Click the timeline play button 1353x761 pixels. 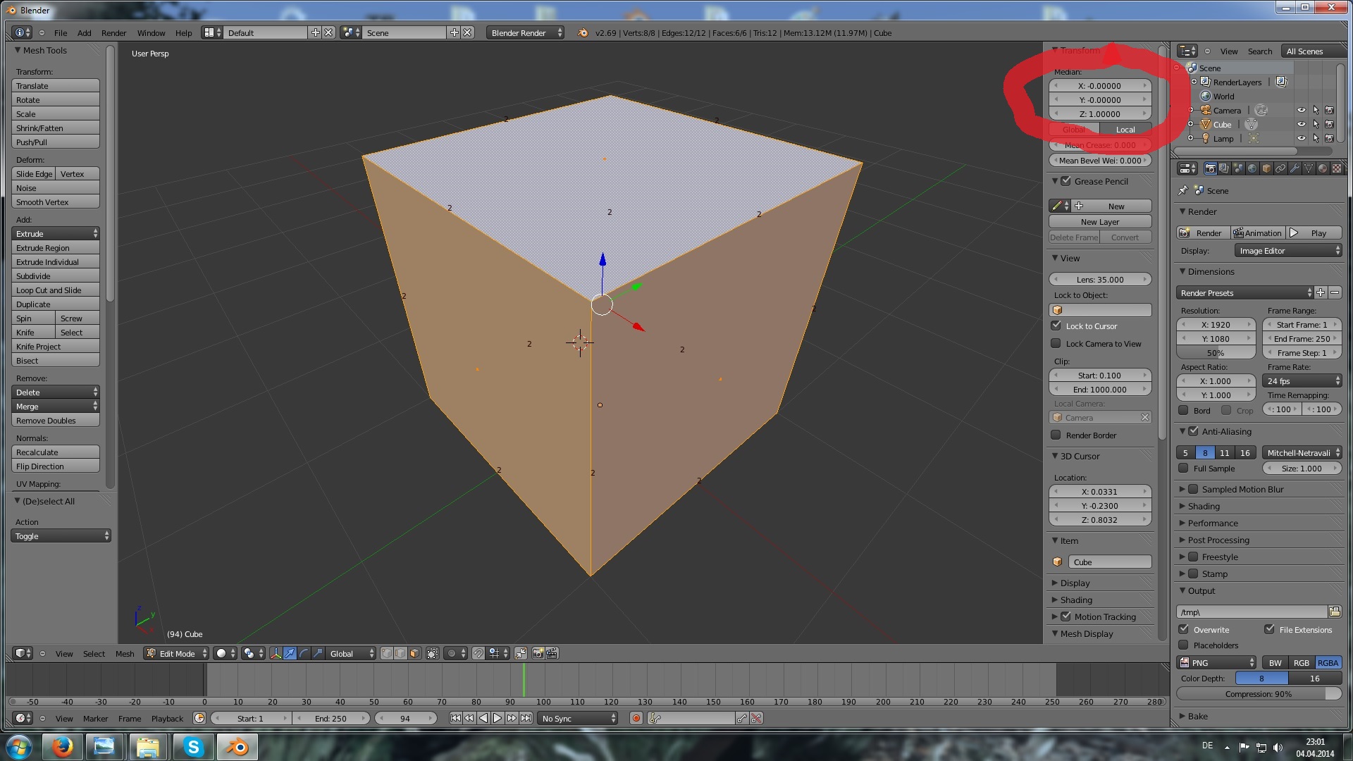tap(498, 718)
